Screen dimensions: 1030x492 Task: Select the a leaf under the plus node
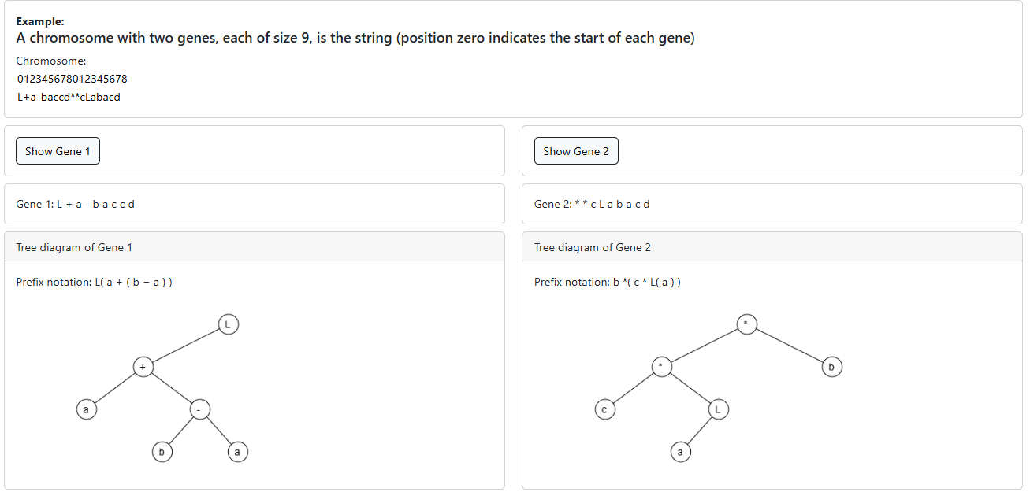pyautogui.click(x=86, y=409)
